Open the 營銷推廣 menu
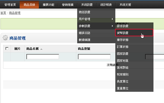 68,5
